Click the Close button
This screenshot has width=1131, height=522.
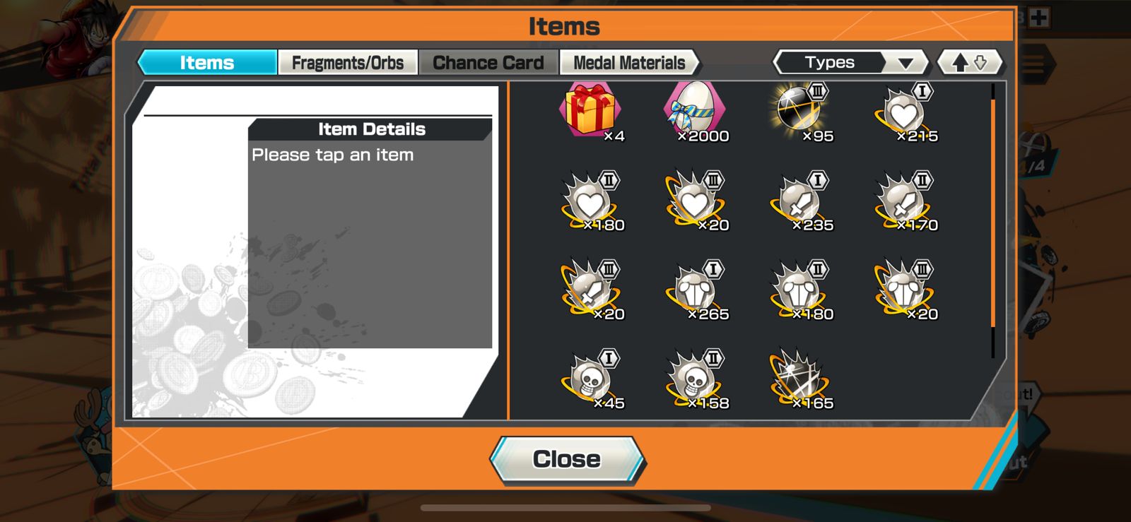pyautogui.click(x=567, y=459)
